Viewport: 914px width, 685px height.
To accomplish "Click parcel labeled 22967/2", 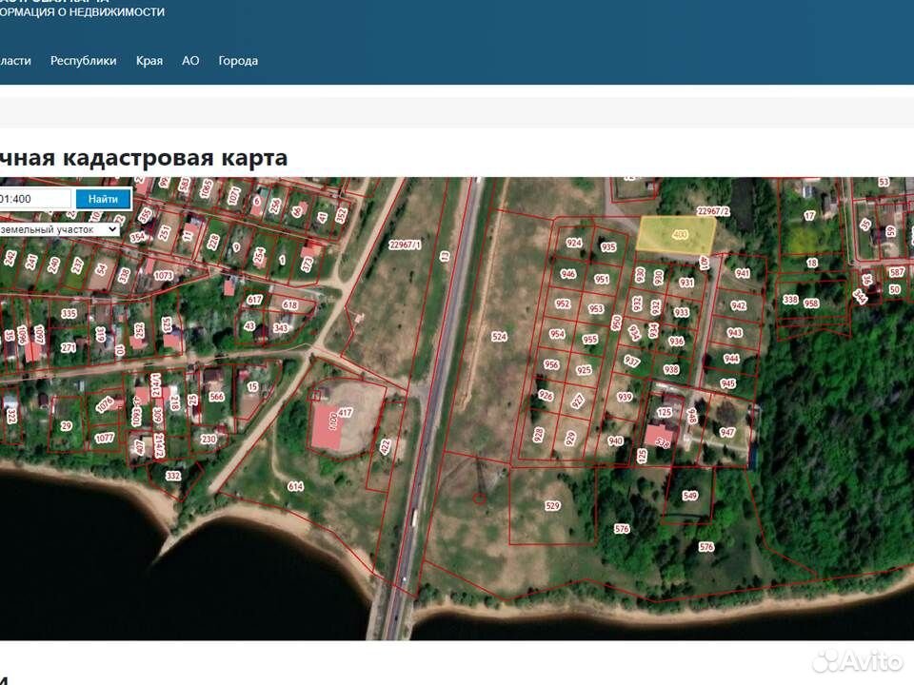I will 713,211.
